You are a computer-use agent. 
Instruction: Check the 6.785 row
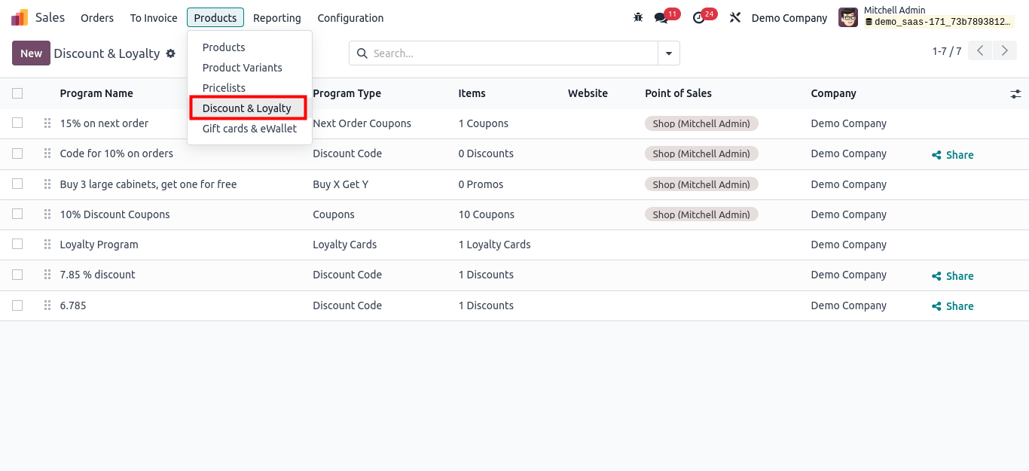pos(17,305)
